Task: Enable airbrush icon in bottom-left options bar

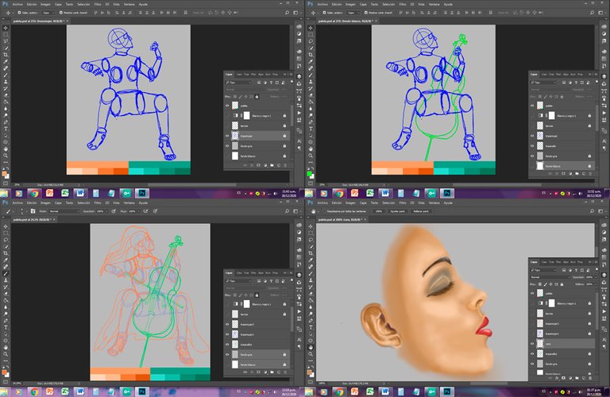Action: click(x=145, y=211)
